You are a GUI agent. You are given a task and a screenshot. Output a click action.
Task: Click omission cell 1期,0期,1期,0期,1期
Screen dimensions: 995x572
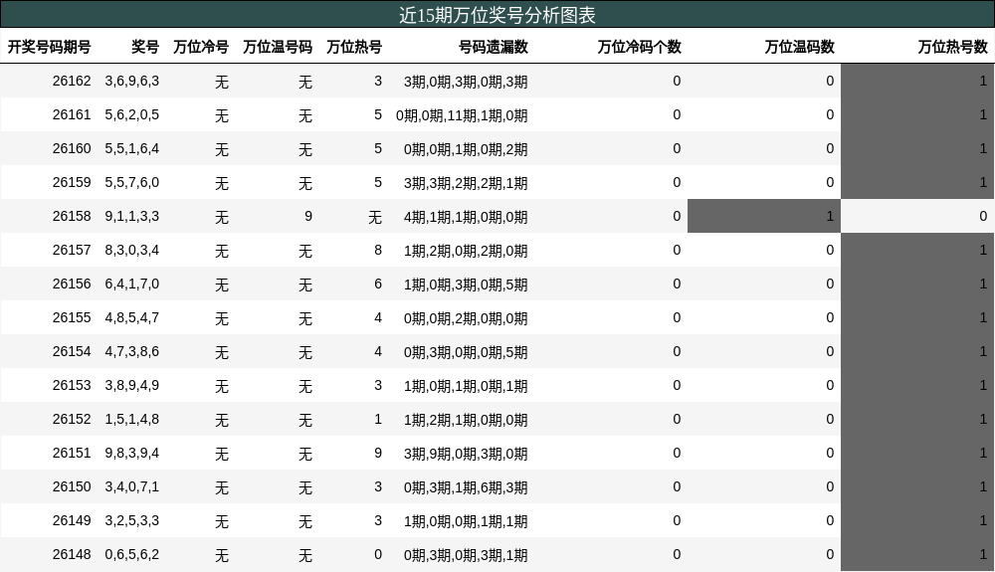coord(466,386)
